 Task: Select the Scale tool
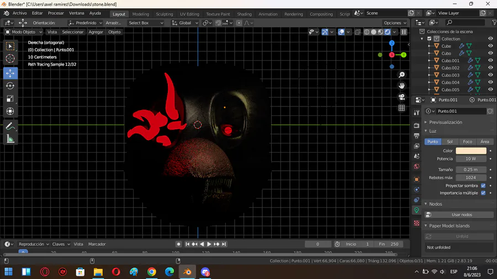tap(10, 99)
